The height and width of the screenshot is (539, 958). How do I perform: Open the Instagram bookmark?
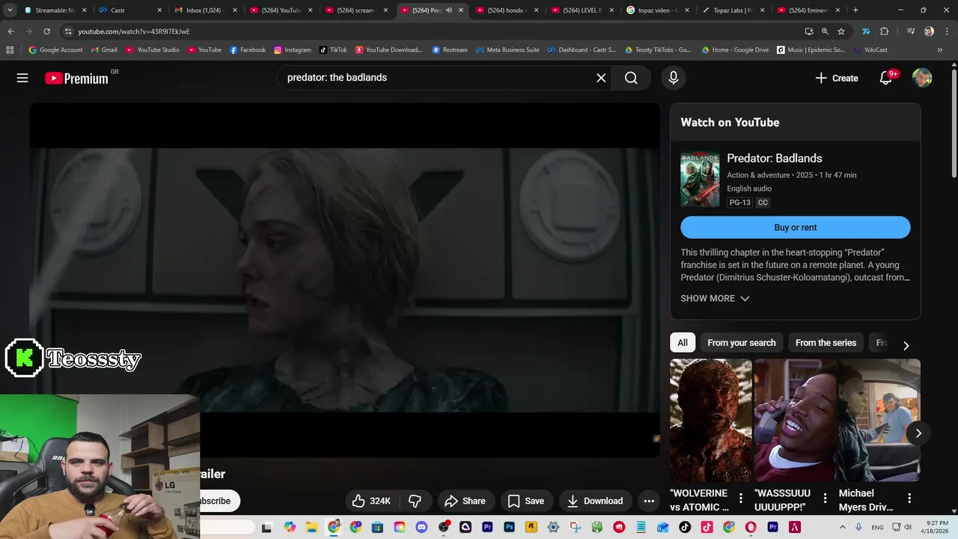(293, 50)
